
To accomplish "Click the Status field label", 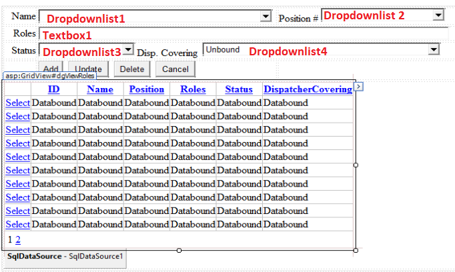I will pos(23,51).
